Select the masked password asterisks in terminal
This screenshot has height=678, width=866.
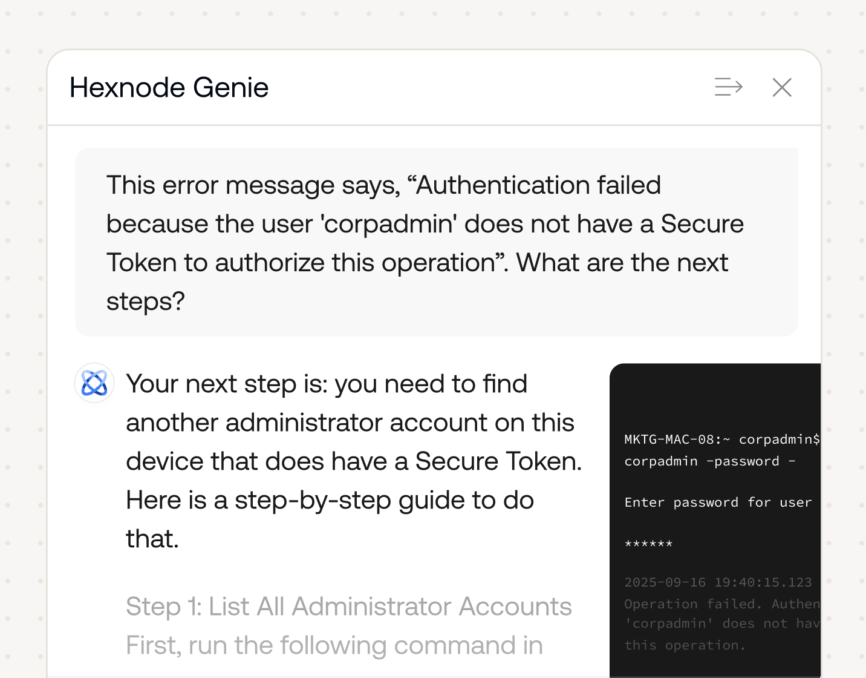(648, 544)
